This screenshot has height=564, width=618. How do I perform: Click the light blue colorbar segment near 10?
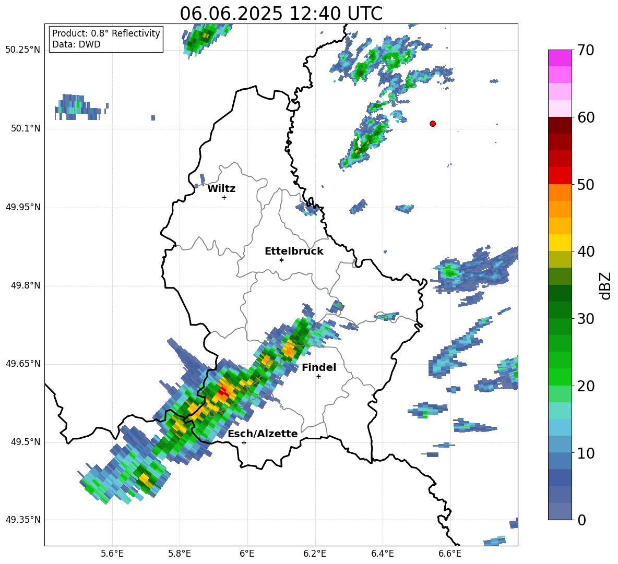[x=560, y=444]
